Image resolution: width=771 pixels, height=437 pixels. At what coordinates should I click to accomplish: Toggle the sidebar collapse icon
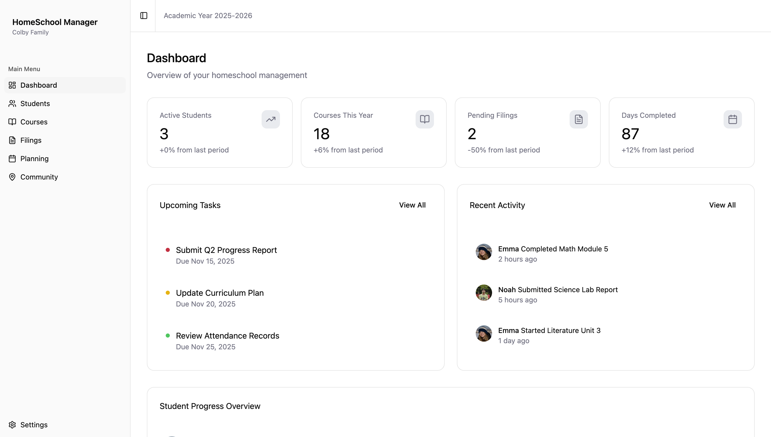click(x=144, y=16)
